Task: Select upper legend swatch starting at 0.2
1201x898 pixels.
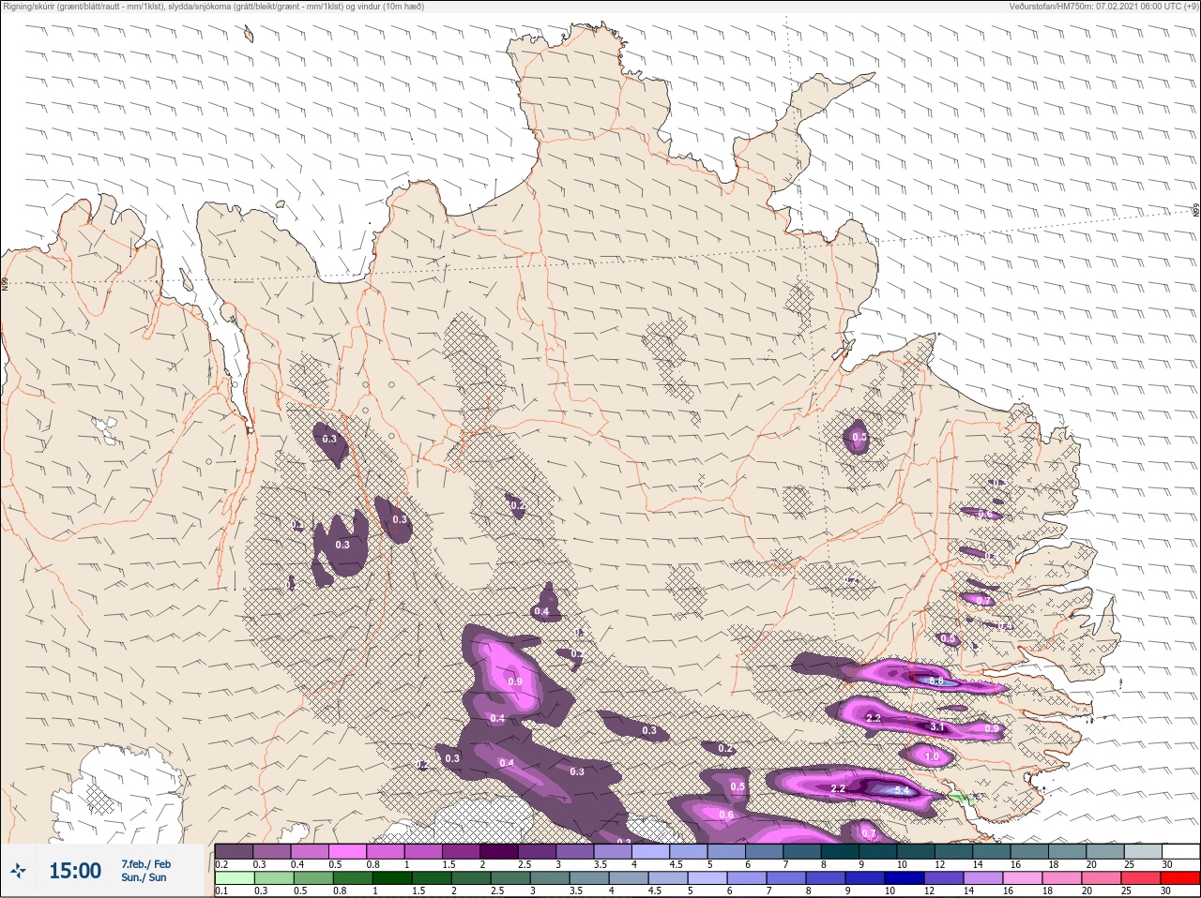Action: [235, 851]
